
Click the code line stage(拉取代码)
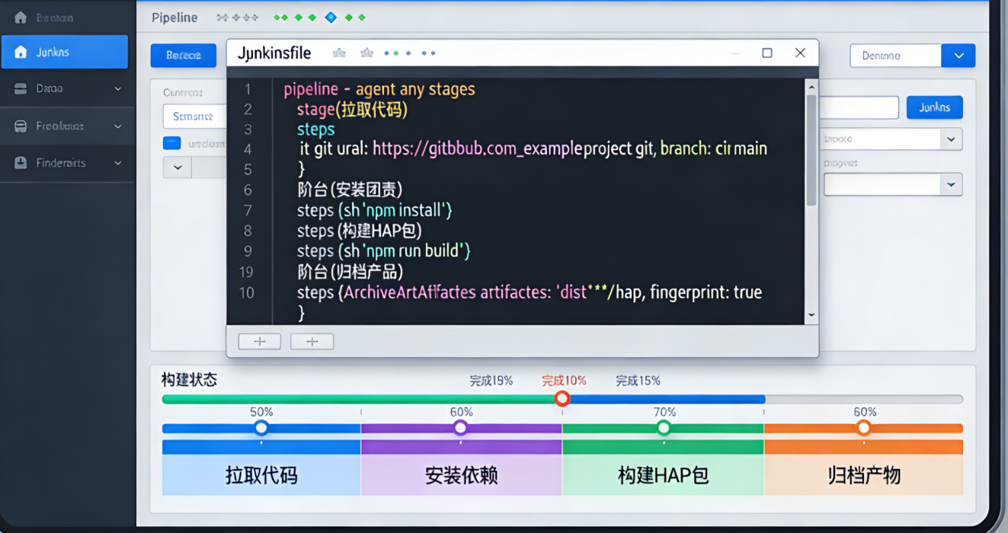click(x=352, y=110)
